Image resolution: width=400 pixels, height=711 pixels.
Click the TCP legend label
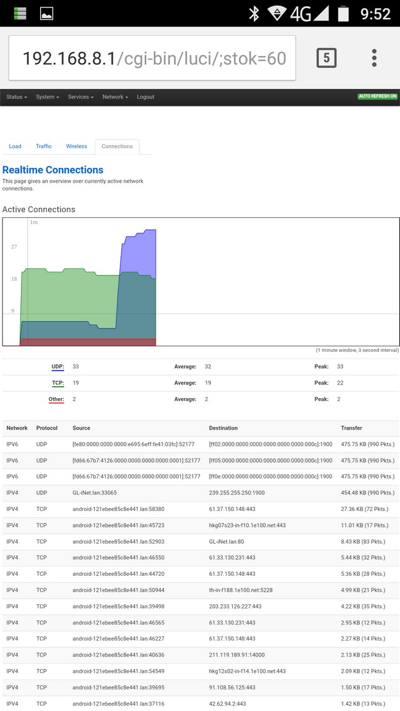(58, 383)
